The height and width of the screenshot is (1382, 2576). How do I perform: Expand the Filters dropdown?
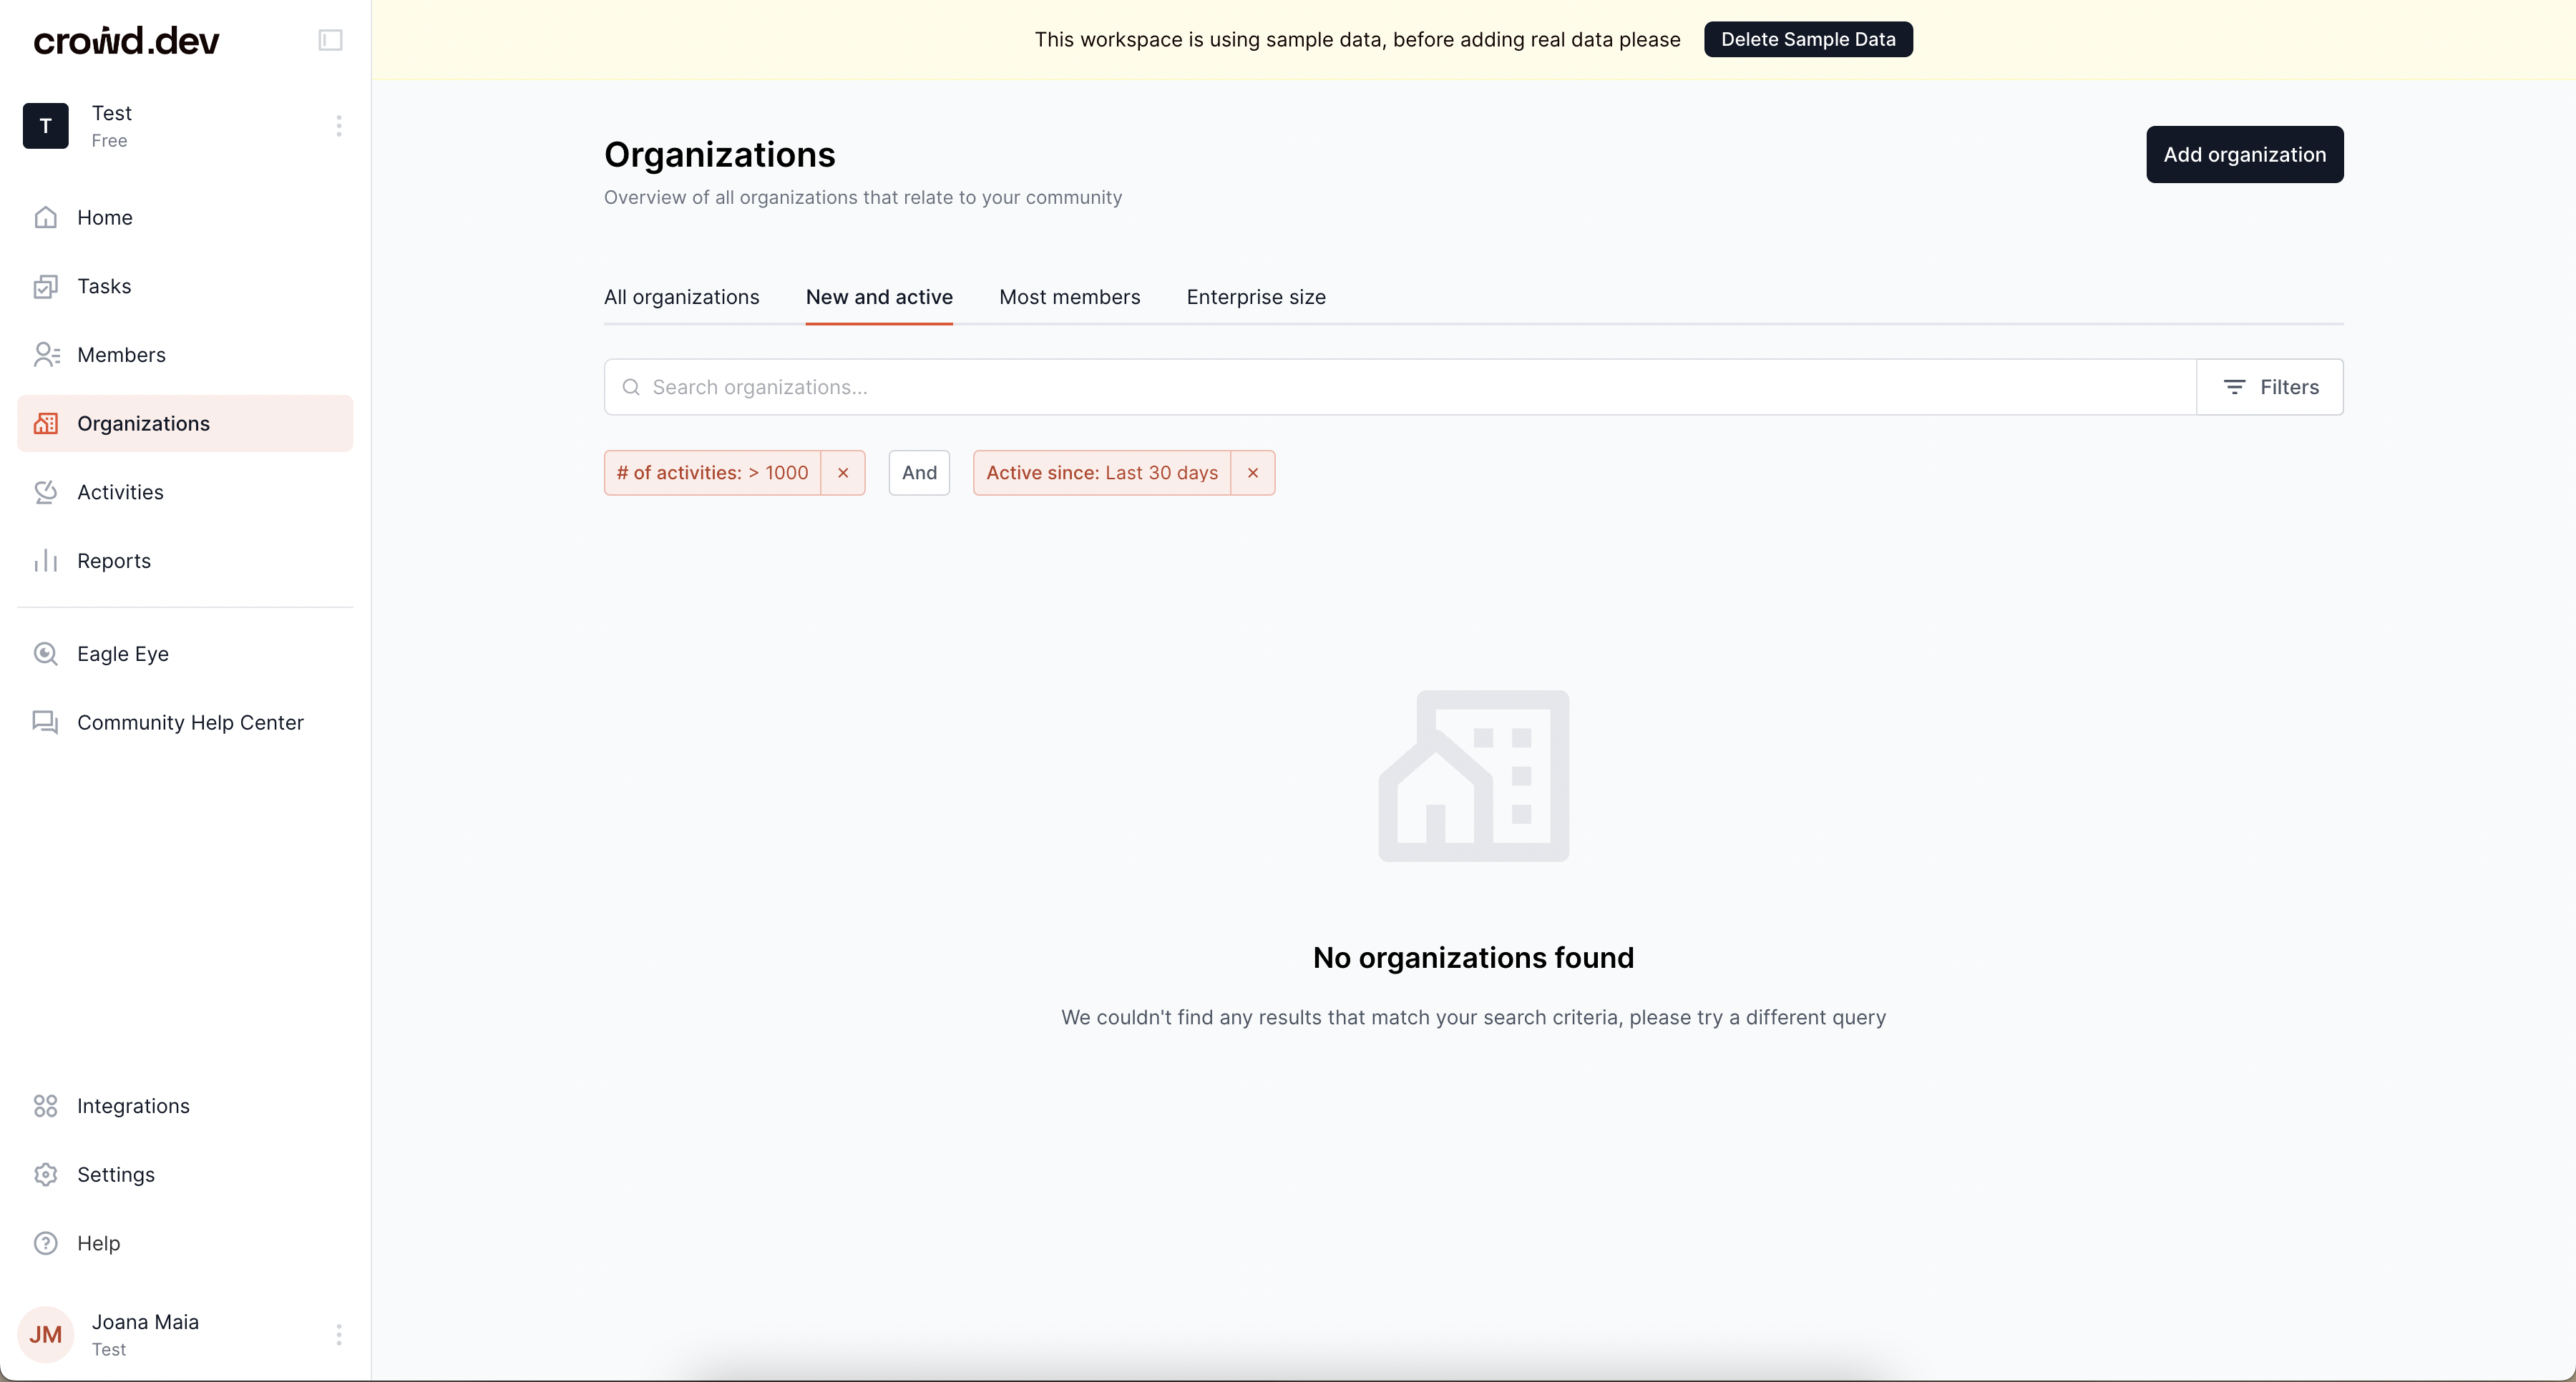[x=2270, y=387]
